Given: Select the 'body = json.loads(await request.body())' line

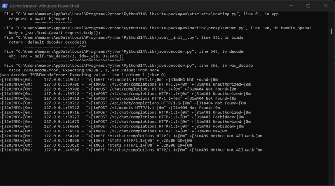Looking at the screenshot, I should click(x=54, y=33).
